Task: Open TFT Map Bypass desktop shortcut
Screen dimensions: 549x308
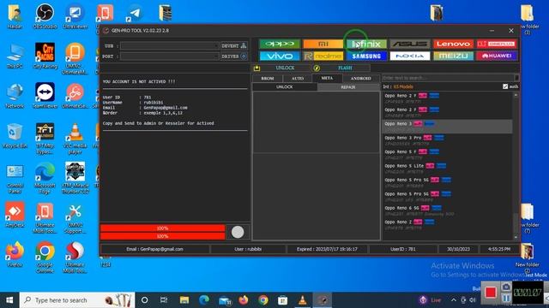Action: tap(45, 139)
